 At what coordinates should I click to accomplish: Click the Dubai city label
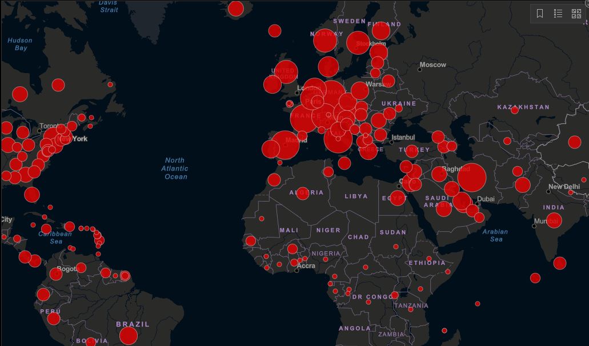pos(486,199)
